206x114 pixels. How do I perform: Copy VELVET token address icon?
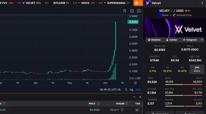[171, 11]
